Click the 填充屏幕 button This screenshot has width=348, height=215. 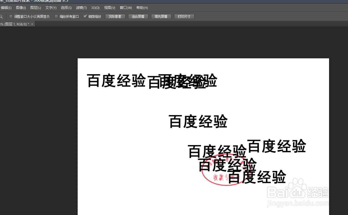(161, 16)
